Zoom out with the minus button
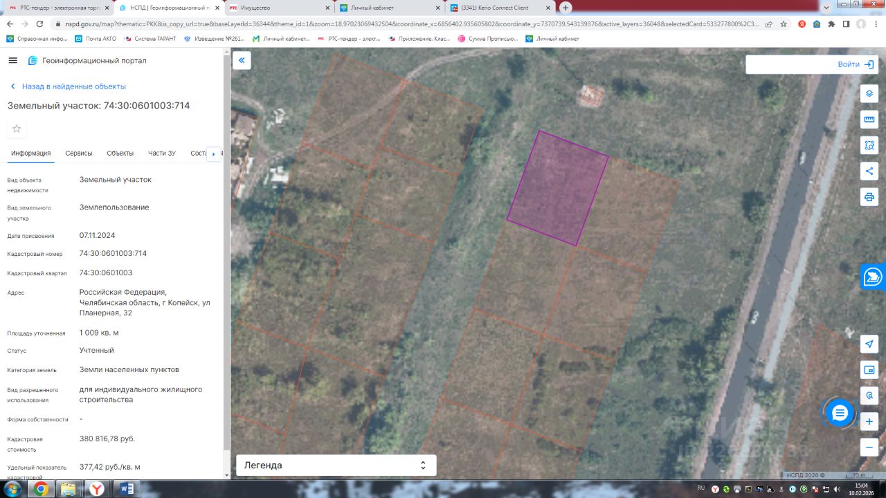The height and width of the screenshot is (498, 886). (x=869, y=447)
